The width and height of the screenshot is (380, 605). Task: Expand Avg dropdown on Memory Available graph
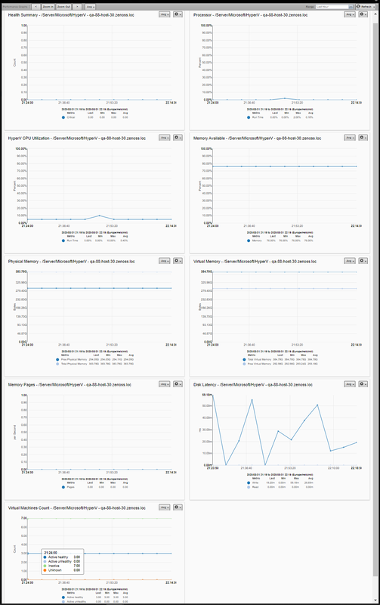click(350, 138)
